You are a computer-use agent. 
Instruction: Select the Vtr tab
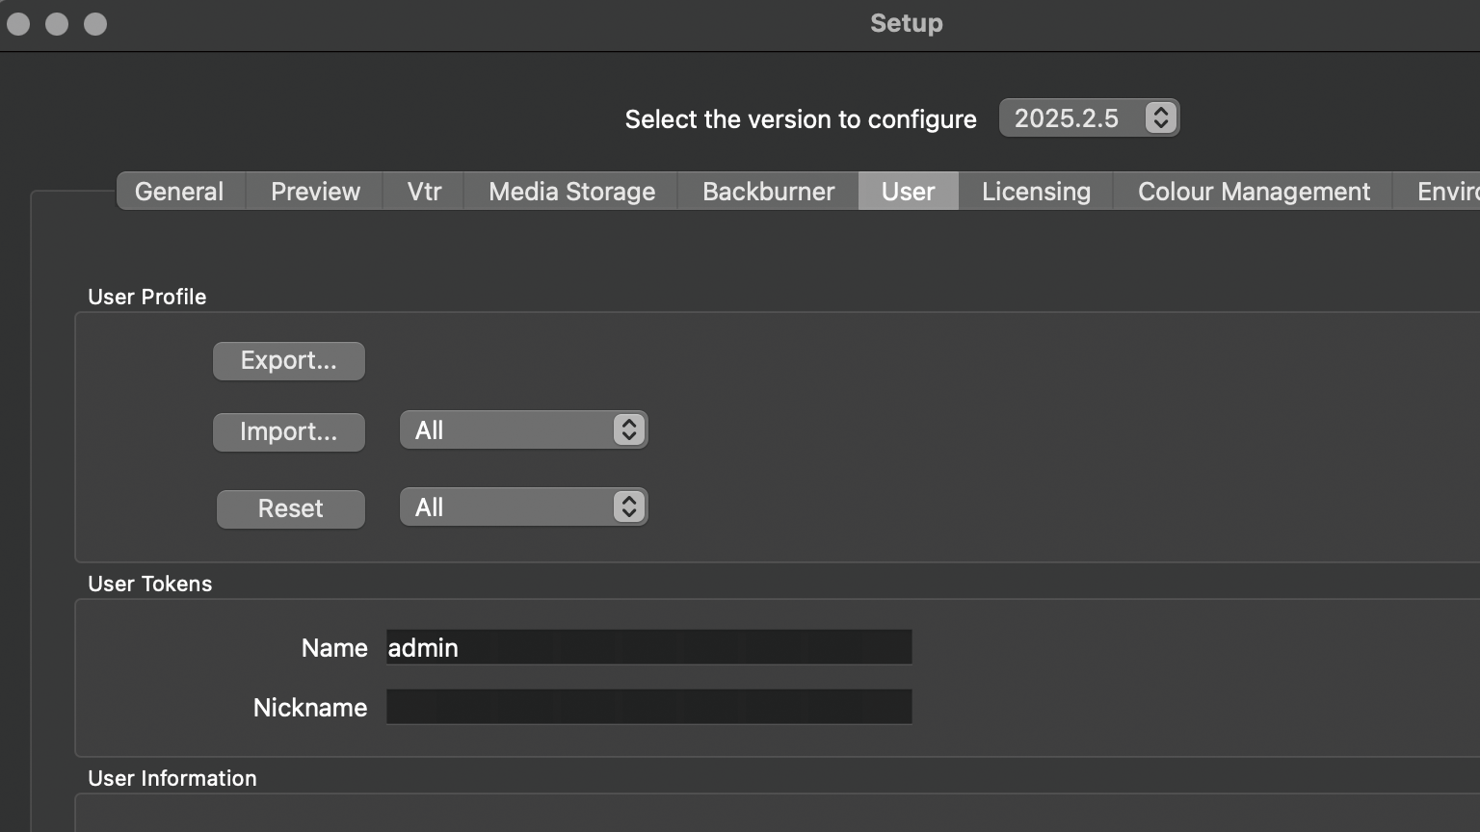click(x=424, y=192)
